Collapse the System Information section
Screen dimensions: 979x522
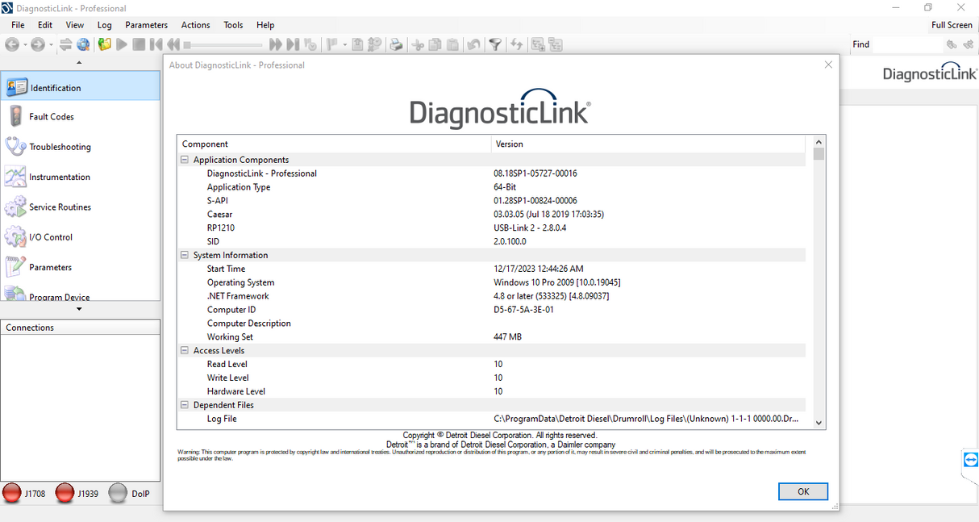click(x=185, y=255)
